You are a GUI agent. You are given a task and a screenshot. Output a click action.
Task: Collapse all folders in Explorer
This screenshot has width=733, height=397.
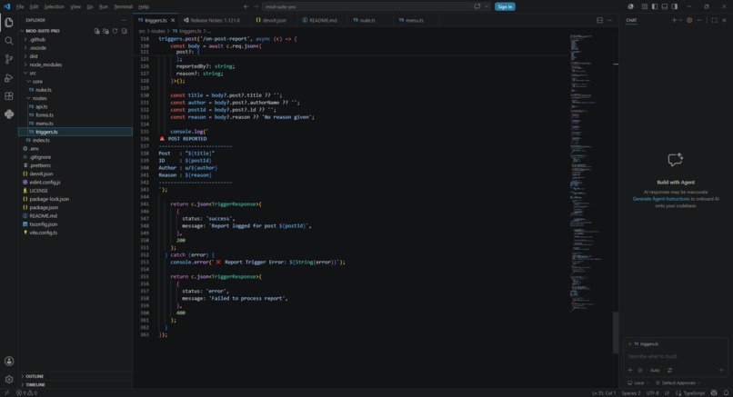[x=124, y=31]
